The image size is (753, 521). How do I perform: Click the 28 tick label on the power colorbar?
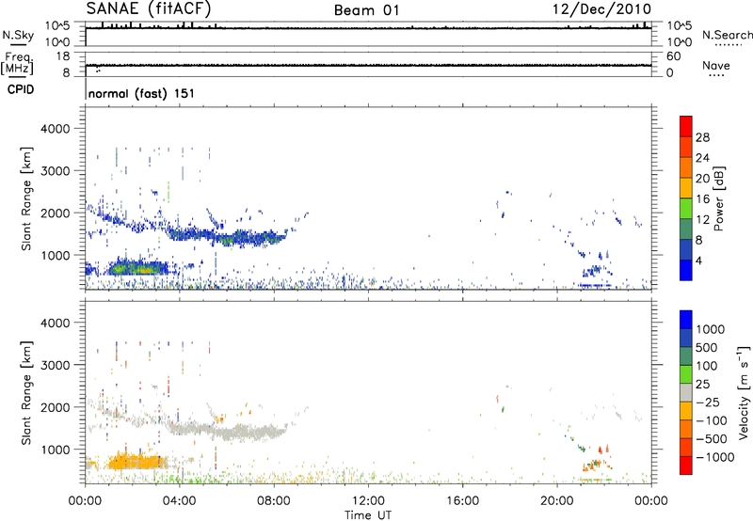click(x=702, y=137)
